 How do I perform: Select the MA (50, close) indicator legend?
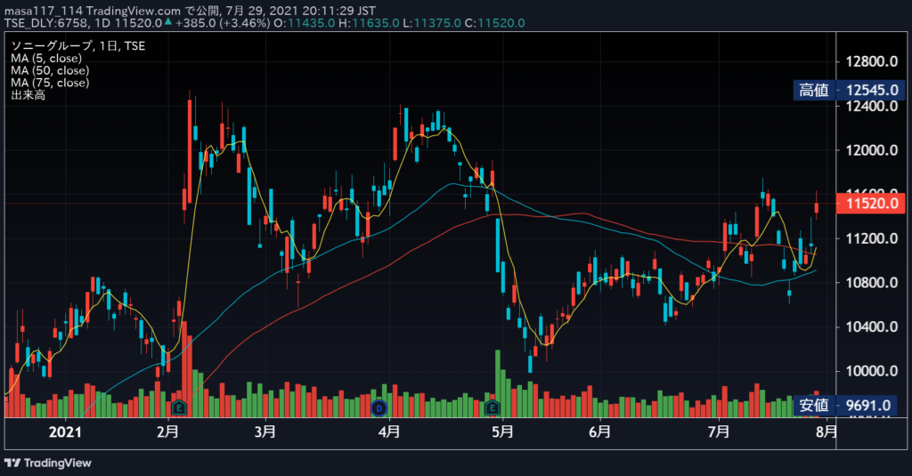50,70
